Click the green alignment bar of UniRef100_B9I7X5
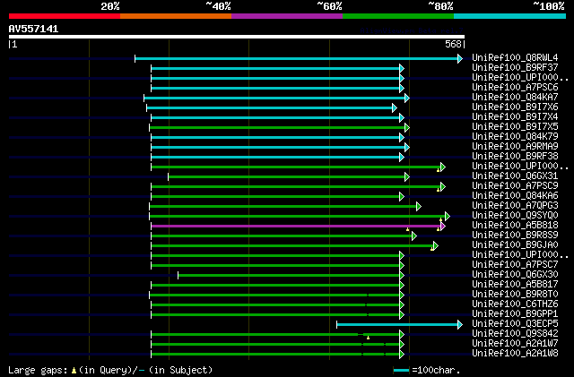Screen dimensions: 574x377 click(277, 128)
